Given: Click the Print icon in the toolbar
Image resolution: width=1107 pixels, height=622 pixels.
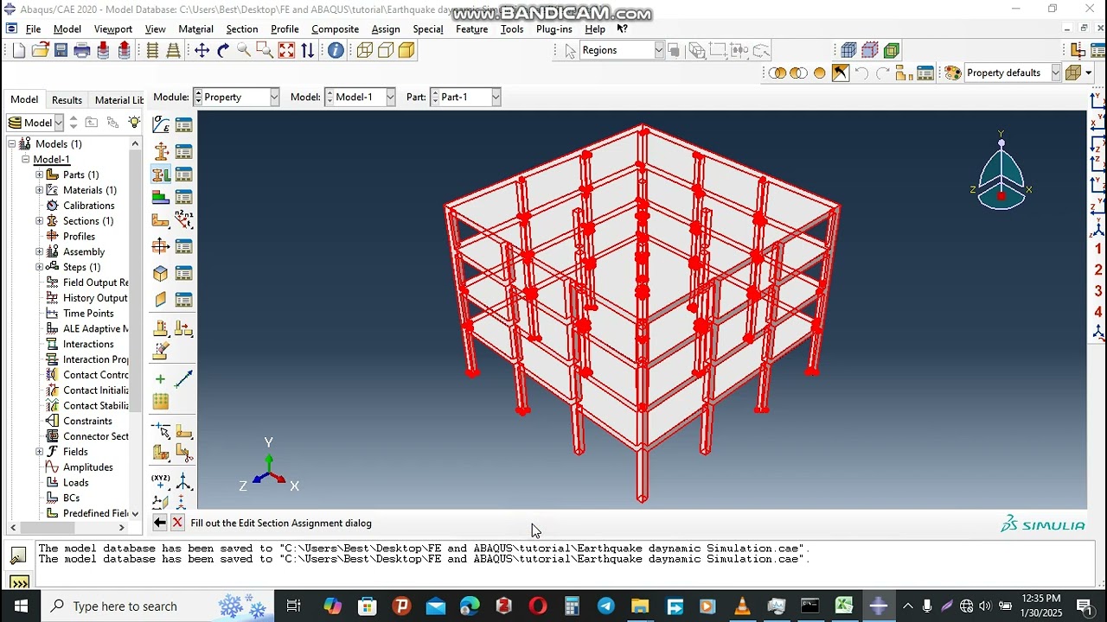Looking at the screenshot, I should [x=82, y=50].
